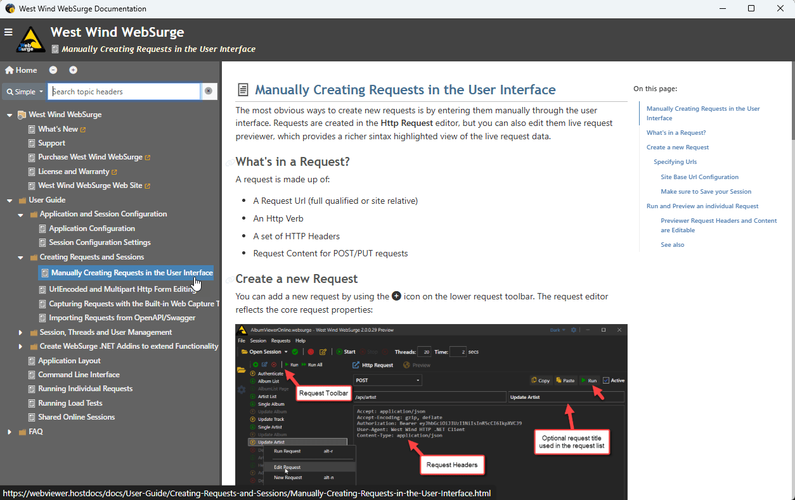Open License and Warranty topic
Image resolution: width=795 pixels, height=500 pixels.
(x=74, y=172)
